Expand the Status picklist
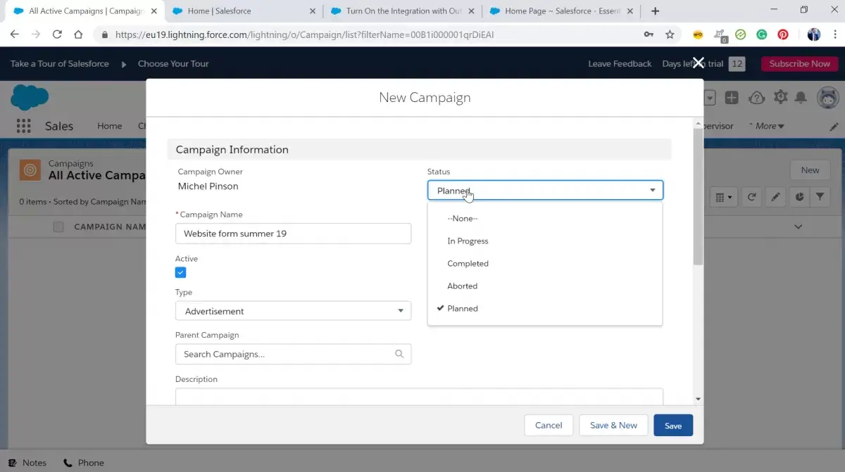This screenshot has height=472, width=845. tap(545, 190)
